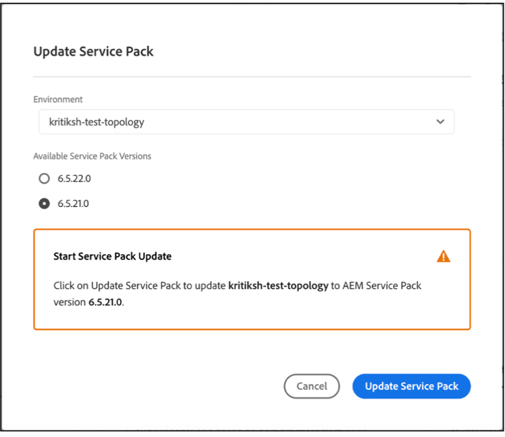Click the Available Service Pack Versions label
This screenshot has width=505, height=437.
[92, 156]
